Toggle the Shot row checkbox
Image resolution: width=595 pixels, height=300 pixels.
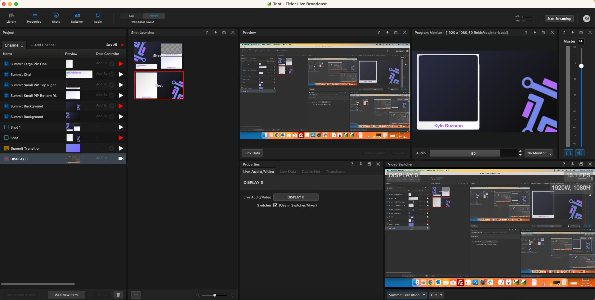6,138
